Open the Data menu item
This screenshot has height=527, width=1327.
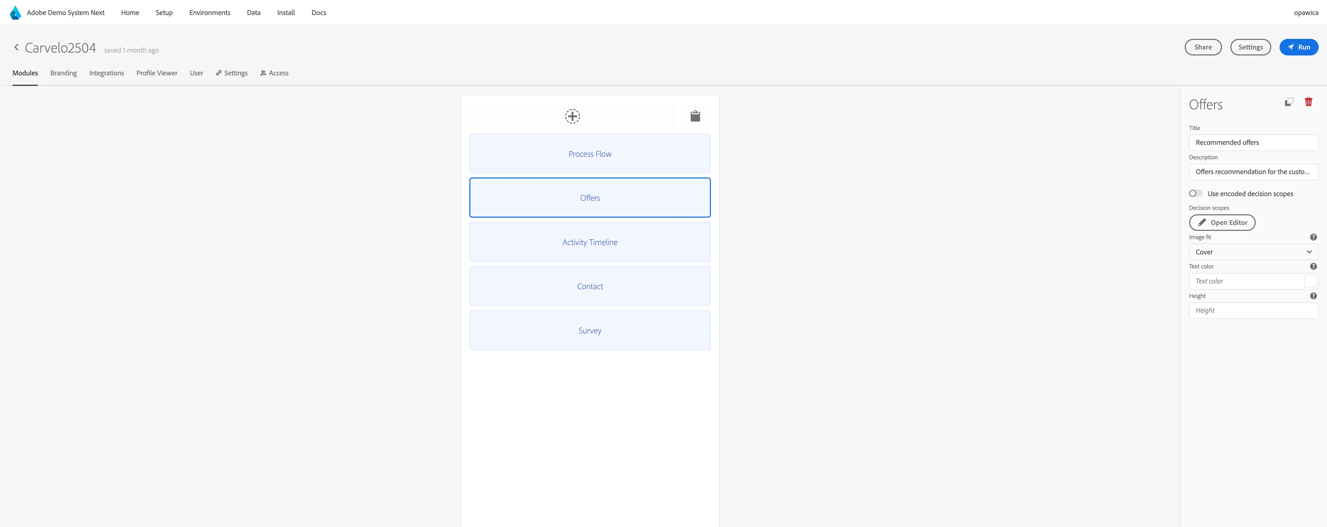(253, 12)
